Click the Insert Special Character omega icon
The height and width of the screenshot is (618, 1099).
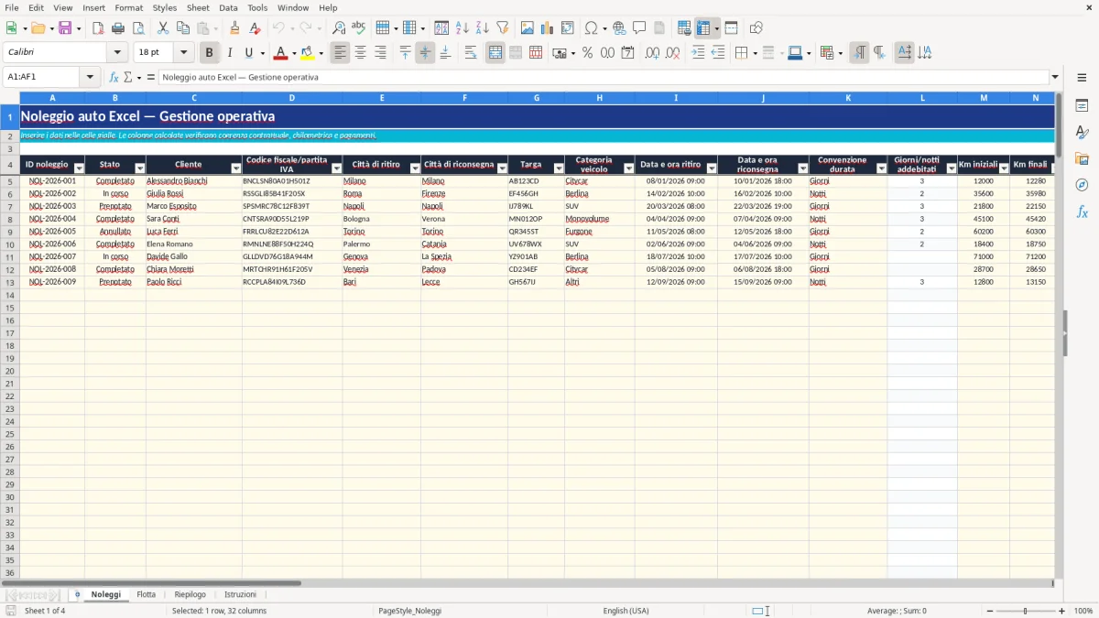[x=591, y=27]
